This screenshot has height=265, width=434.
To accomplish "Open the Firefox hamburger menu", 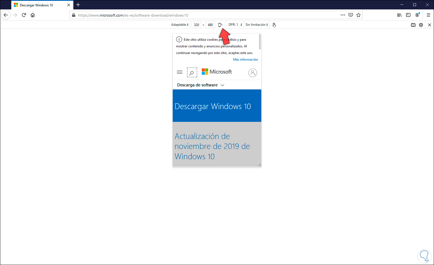I will pyautogui.click(x=428, y=15).
